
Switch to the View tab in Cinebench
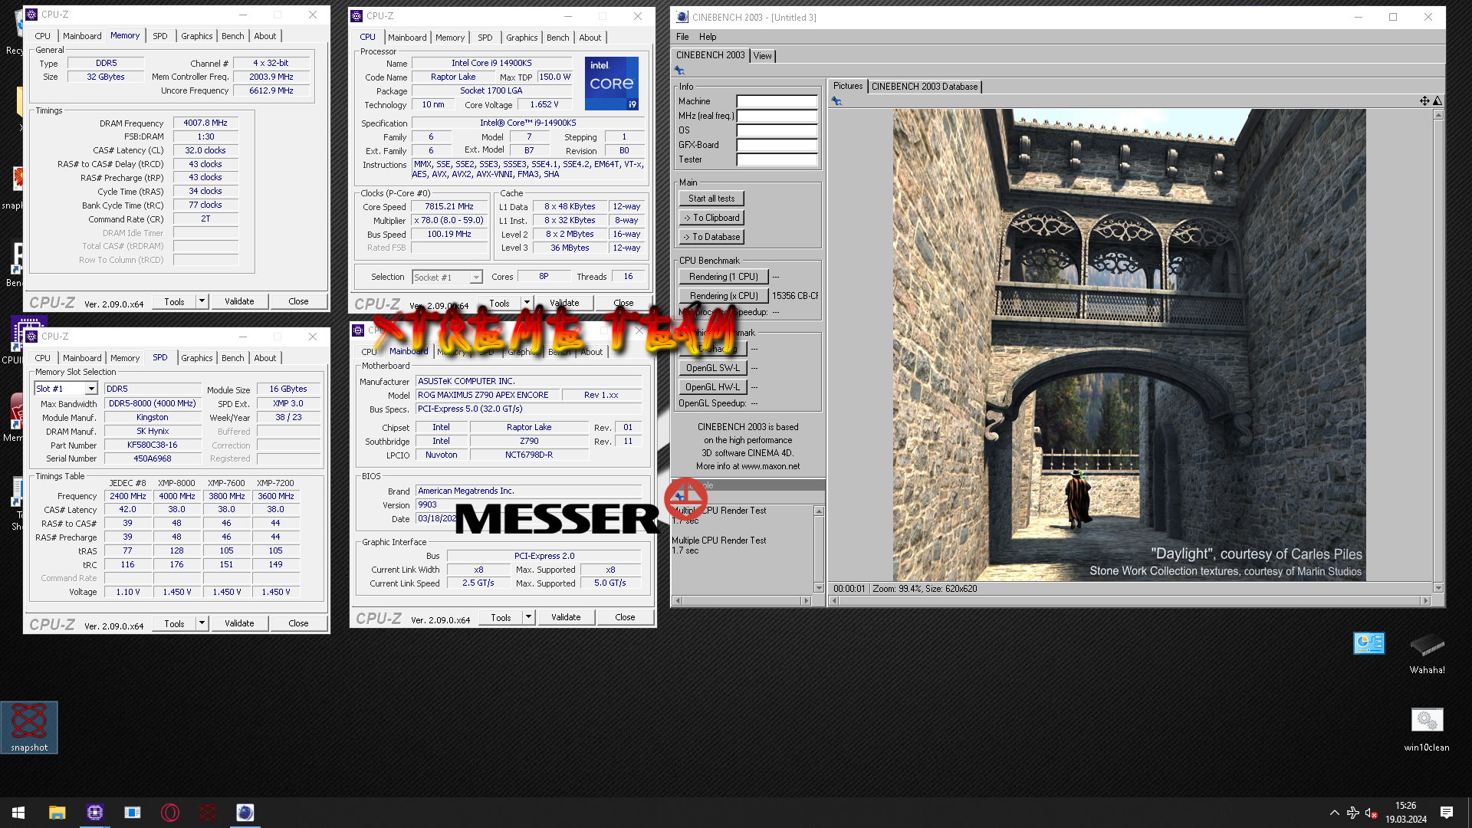coord(762,56)
